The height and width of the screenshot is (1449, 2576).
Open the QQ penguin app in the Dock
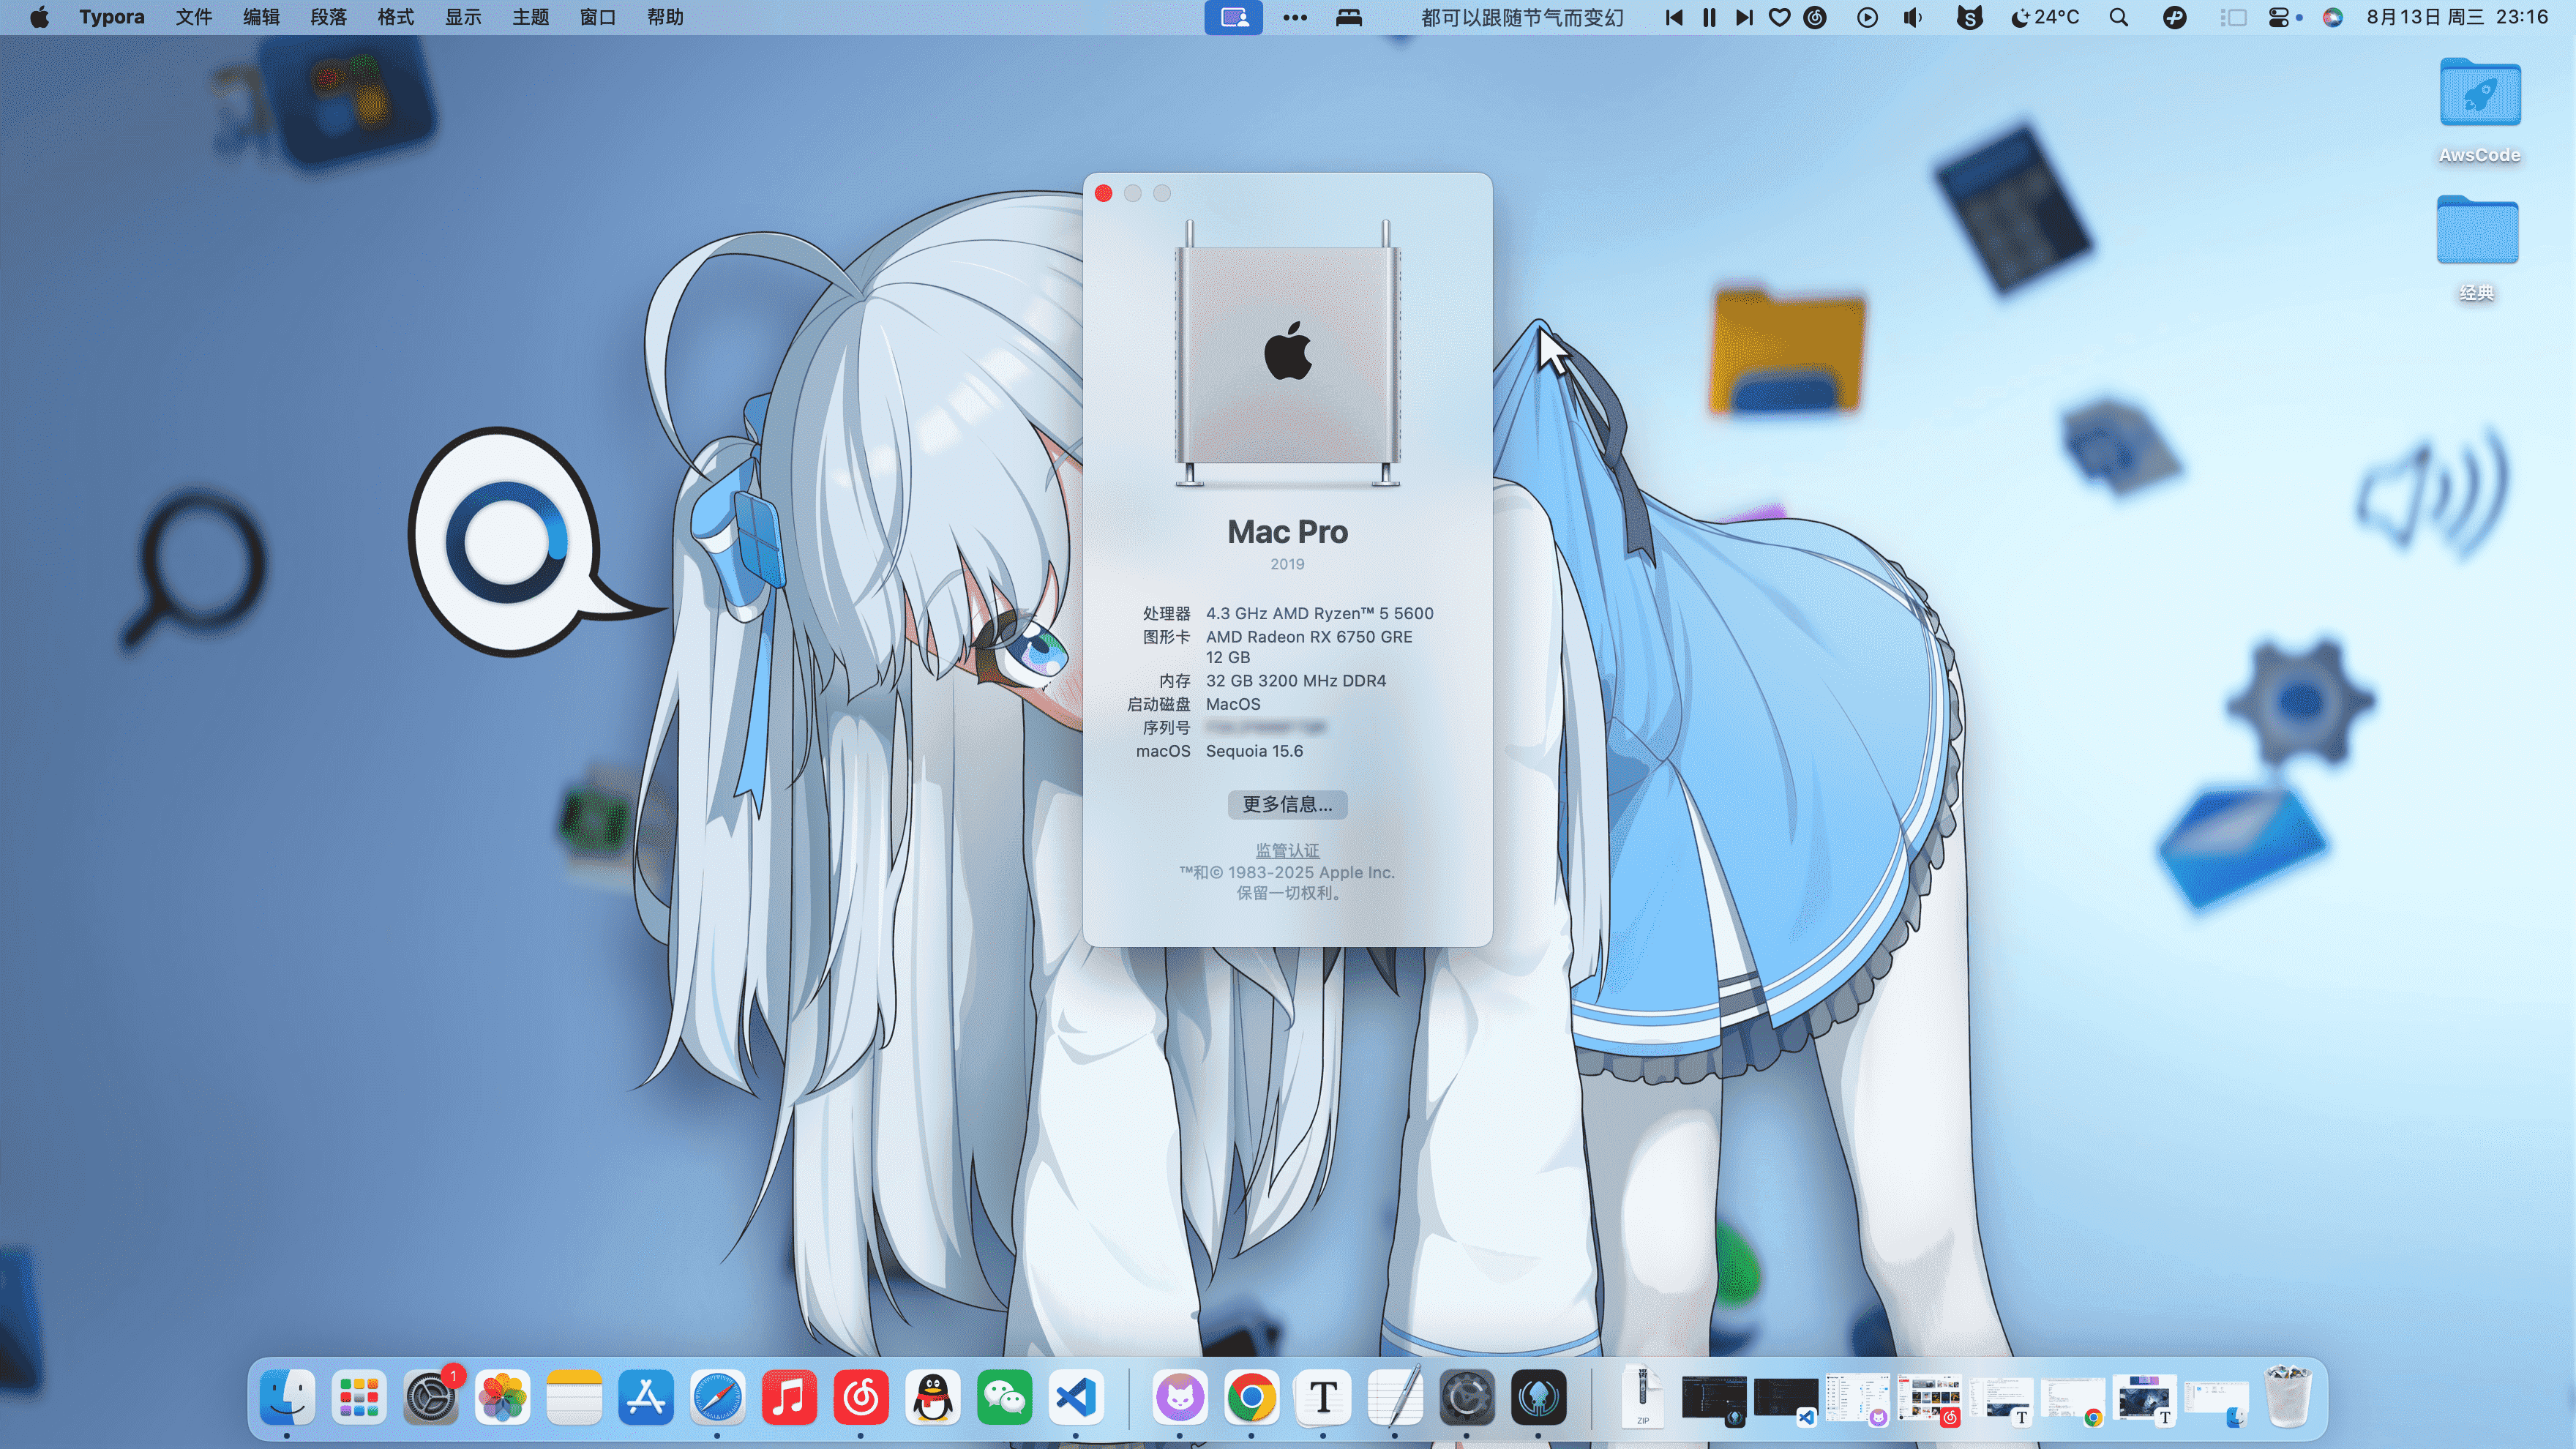[x=933, y=1397]
